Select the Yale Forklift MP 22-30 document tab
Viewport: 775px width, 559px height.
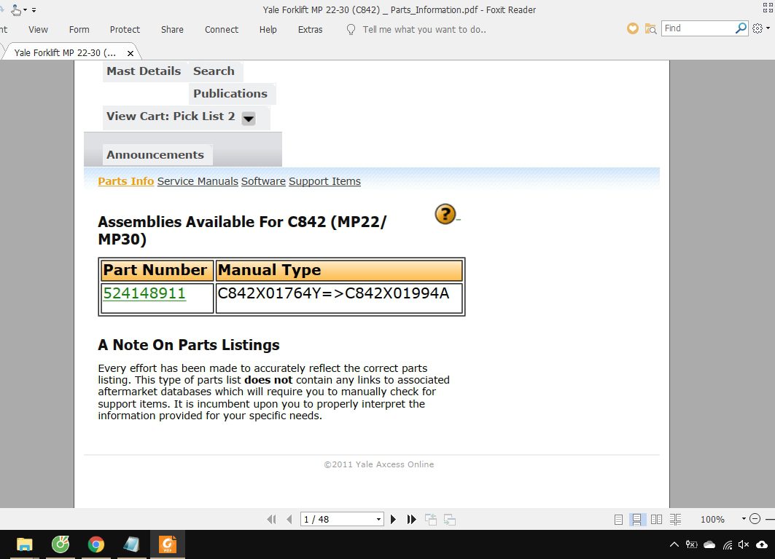click(65, 53)
